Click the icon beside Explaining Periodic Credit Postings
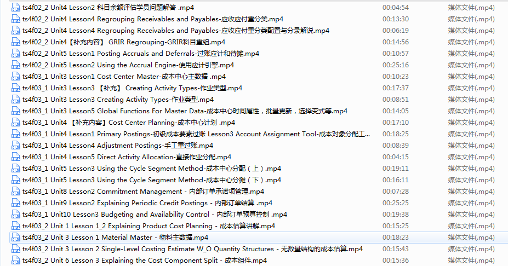The width and height of the screenshot is (508, 266). tap(16, 203)
